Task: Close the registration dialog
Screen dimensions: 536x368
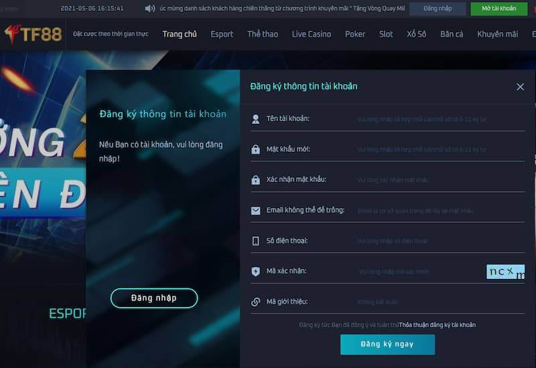Action: click(520, 86)
